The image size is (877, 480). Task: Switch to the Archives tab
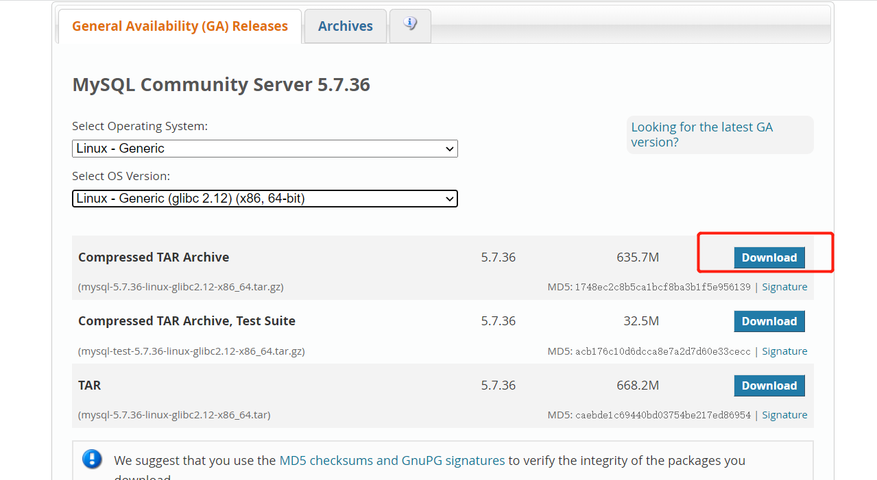point(345,26)
